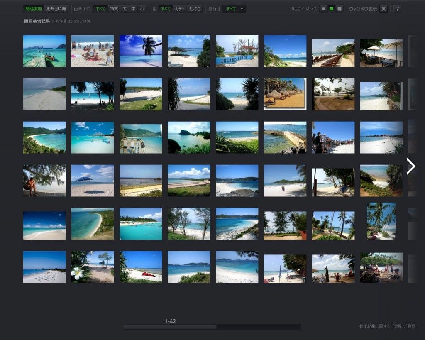Image resolution: width=425 pixels, height=340 pixels.
Task: Open the row of wooden sun loungers thumbnail
Action: [333, 53]
